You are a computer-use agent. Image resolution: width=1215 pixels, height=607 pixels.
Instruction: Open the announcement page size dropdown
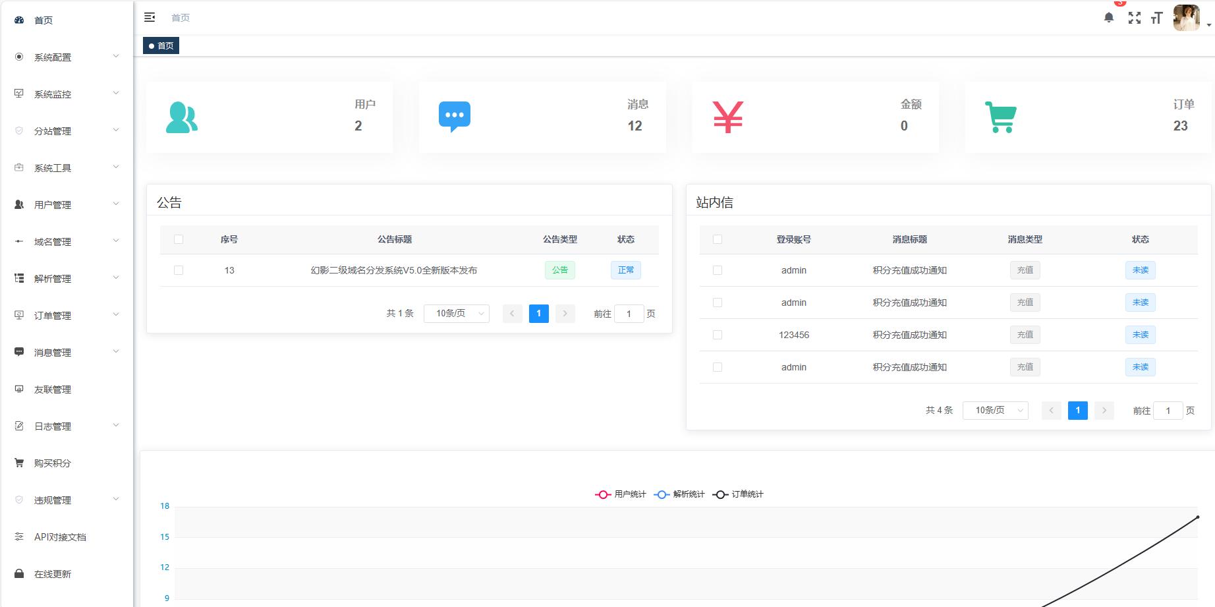coord(457,314)
